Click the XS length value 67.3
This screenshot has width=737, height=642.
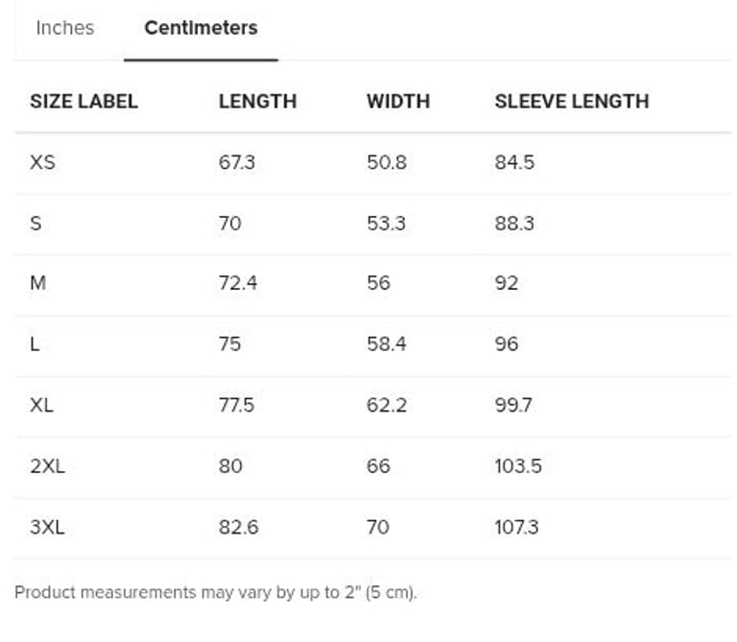tap(236, 162)
